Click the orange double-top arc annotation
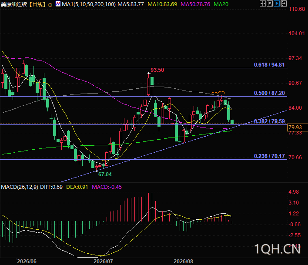This screenshot has width=308, height=265. point(218,92)
